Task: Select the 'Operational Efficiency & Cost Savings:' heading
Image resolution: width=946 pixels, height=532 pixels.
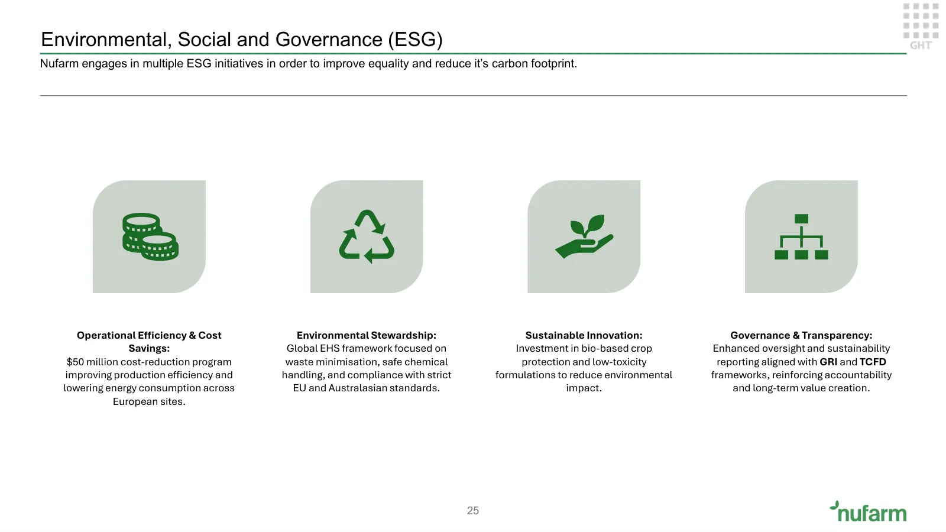Action: click(149, 342)
